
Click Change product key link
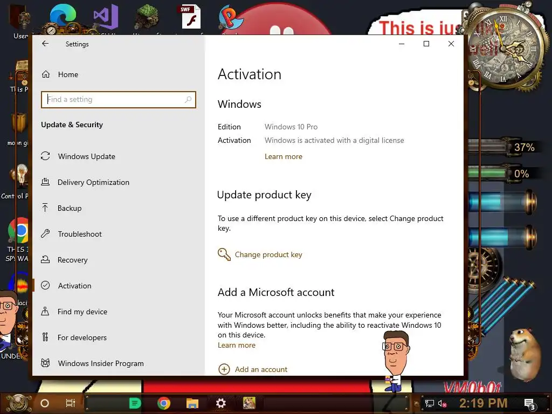click(268, 254)
